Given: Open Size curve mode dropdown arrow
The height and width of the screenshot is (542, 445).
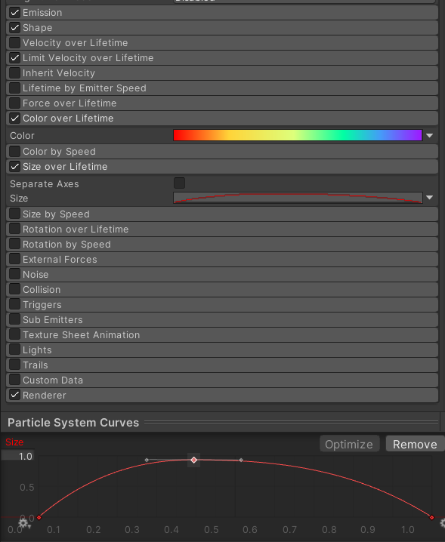Looking at the screenshot, I should tap(429, 198).
